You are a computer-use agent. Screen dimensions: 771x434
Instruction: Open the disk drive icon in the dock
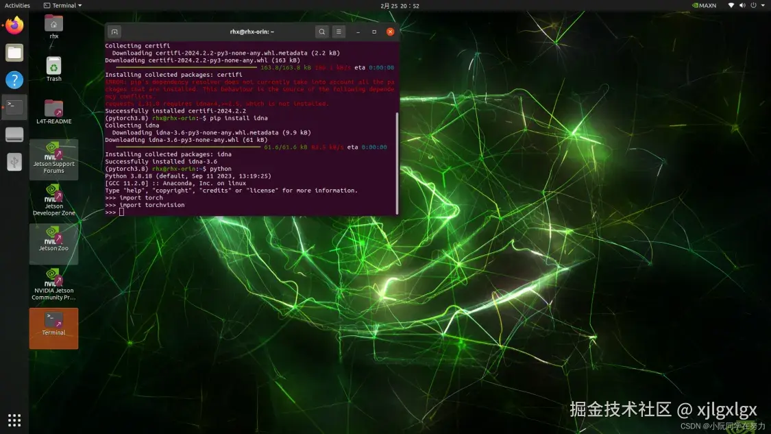pyautogui.click(x=14, y=134)
